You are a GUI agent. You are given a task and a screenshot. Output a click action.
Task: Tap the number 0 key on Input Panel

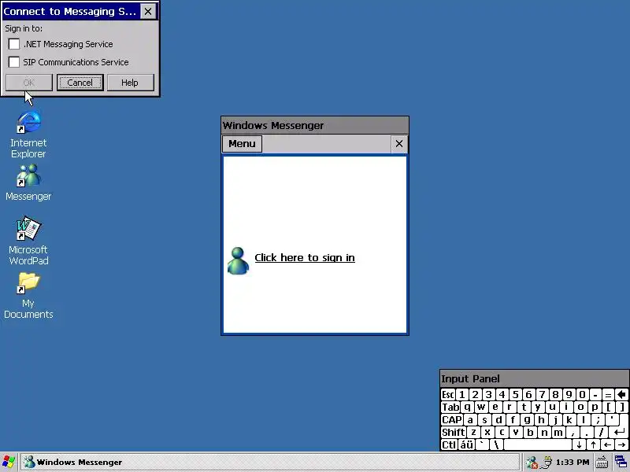coord(583,395)
